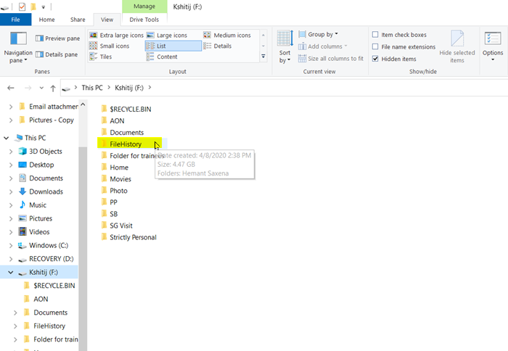Open the Navigation pane dropdown
The width and height of the screenshot is (508, 351).
click(18, 48)
